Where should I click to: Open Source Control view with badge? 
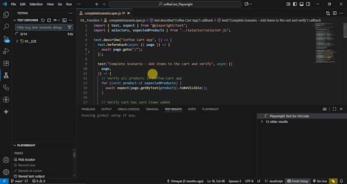pos(6,39)
